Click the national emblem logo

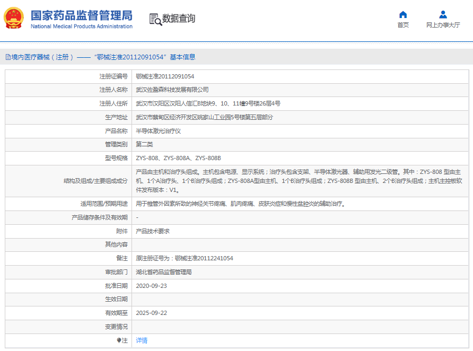14,18
